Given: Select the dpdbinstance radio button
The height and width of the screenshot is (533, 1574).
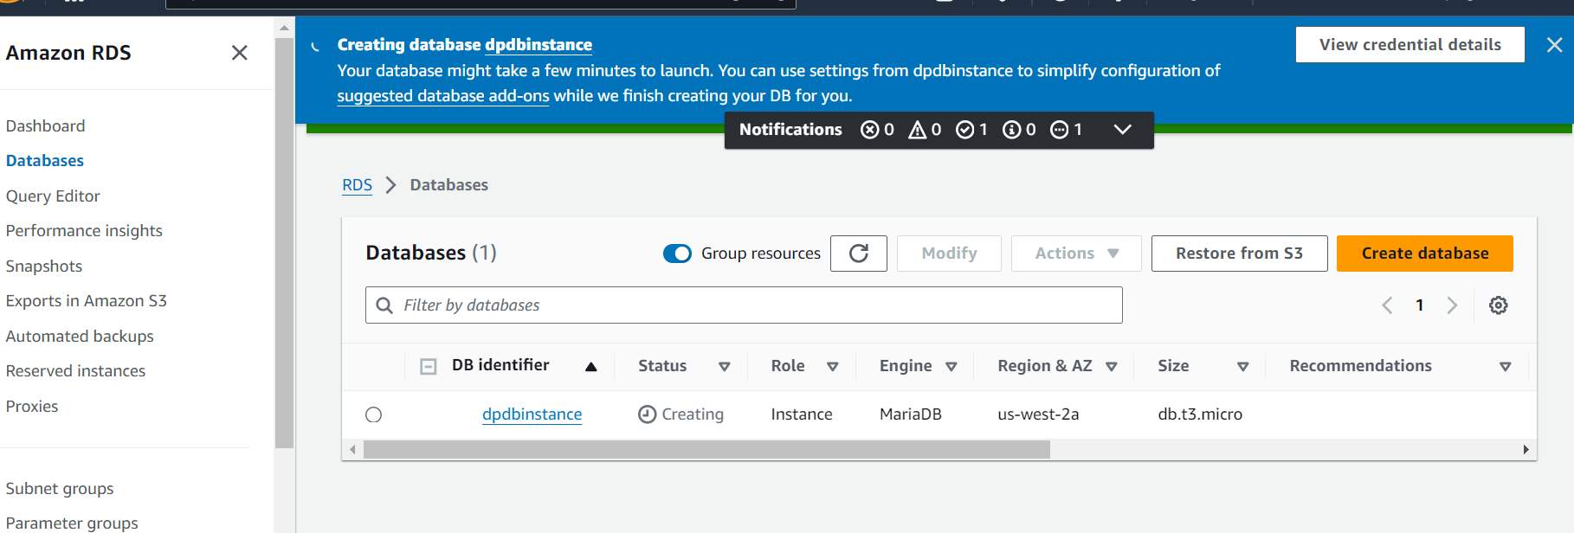Looking at the screenshot, I should 374,415.
